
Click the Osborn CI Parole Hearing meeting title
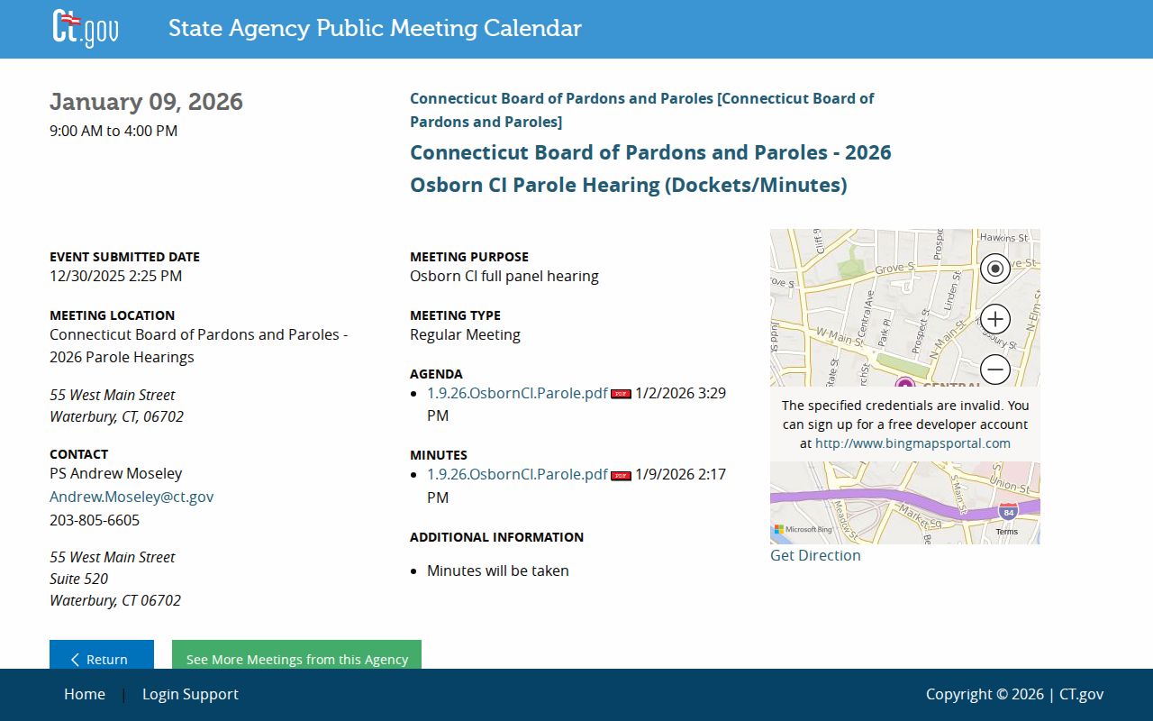click(x=650, y=169)
